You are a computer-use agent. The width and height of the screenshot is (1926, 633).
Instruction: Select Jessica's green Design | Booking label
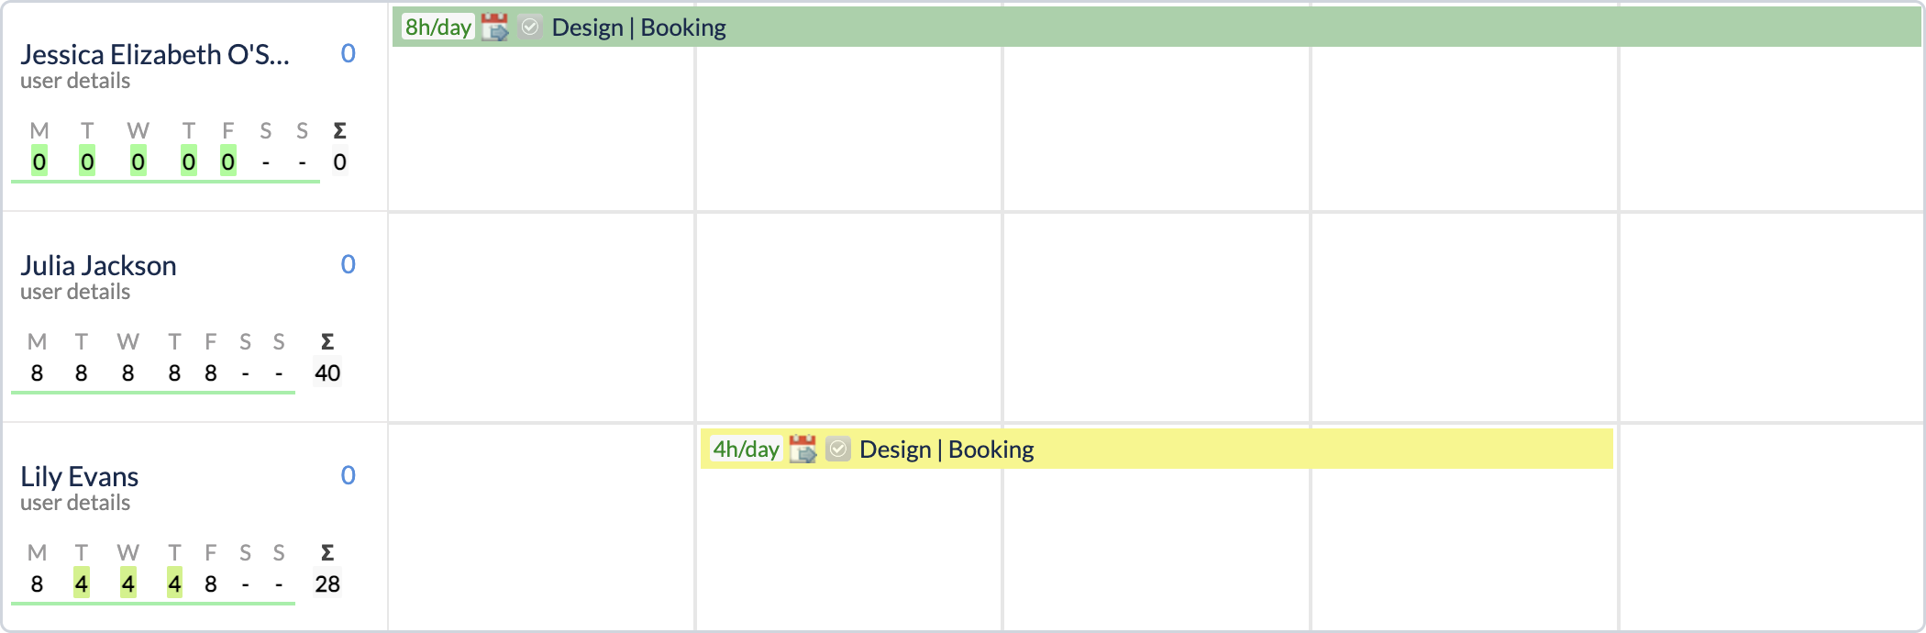click(x=638, y=28)
